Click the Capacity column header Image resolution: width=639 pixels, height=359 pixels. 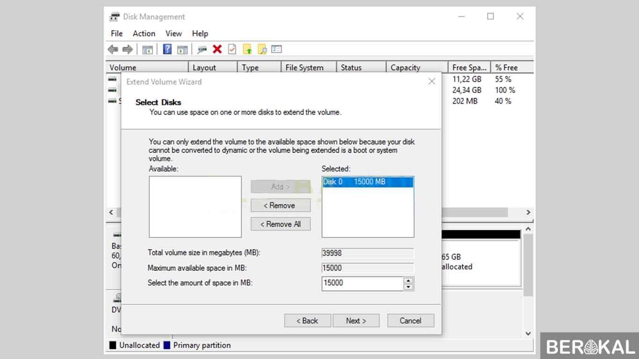coord(406,68)
